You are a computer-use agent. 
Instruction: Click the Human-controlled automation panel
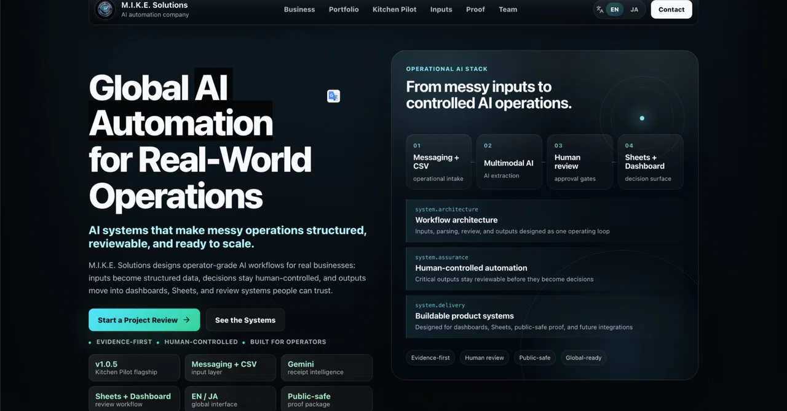pos(544,269)
